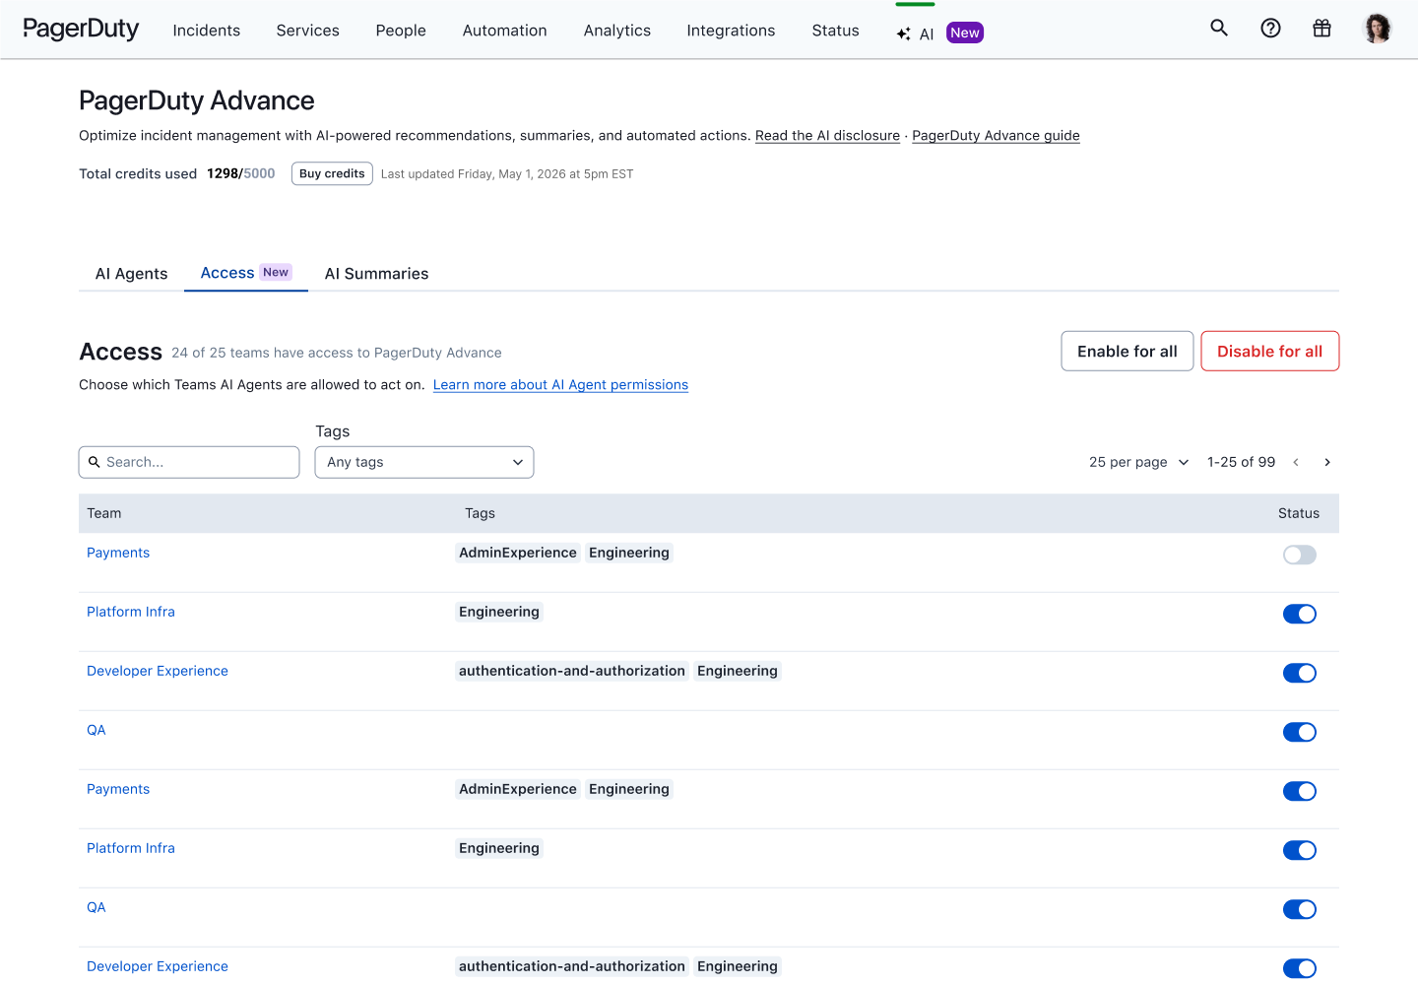This screenshot has height=985, width=1418.
Task: Open the Analytics menu
Action: [x=617, y=31]
